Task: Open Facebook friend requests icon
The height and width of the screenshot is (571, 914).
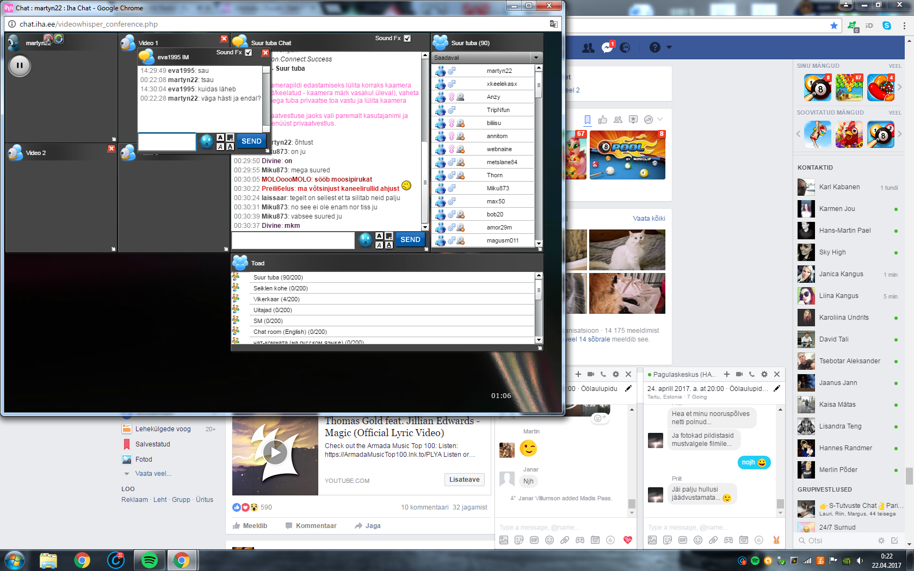Action: (588, 48)
